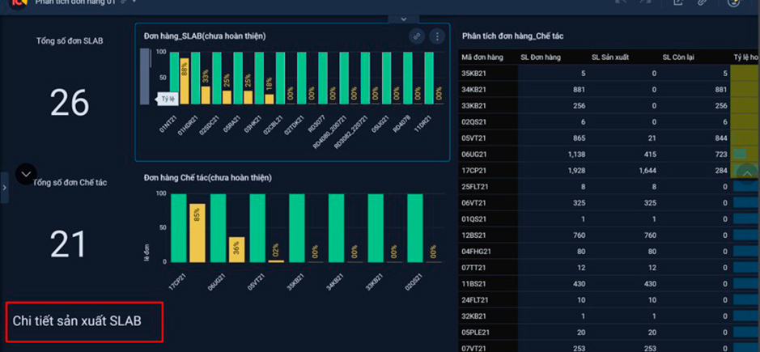This screenshot has width=760, height=352.
Task: Click the 1,644 production quantity cell
Action: (647, 170)
